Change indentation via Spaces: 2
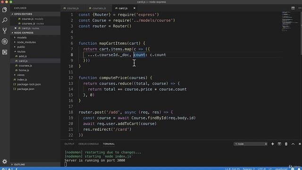Image resolution: width=302 pixels, height=170 pixels. point(249,169)
